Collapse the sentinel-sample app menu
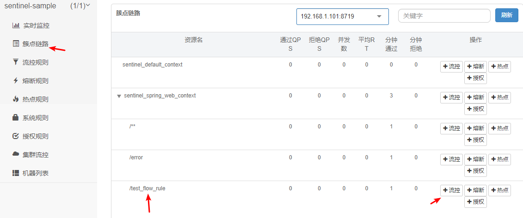 (x=88, y=6)
